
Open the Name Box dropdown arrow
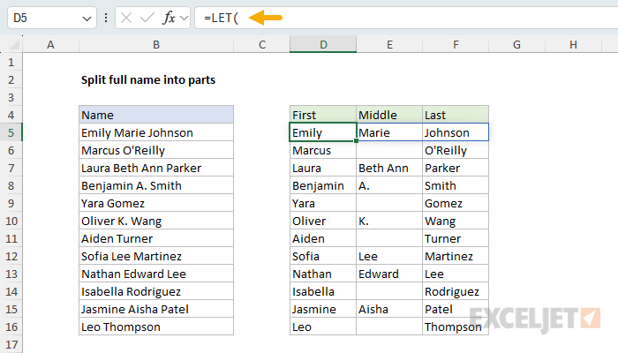[x=87, y=19]
